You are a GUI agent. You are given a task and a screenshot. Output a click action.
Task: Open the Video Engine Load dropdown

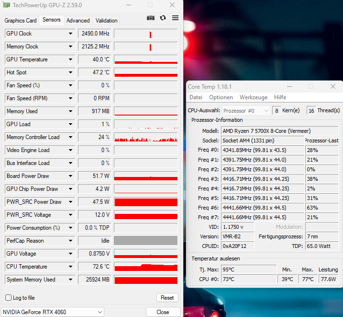(x=70, y=150)
